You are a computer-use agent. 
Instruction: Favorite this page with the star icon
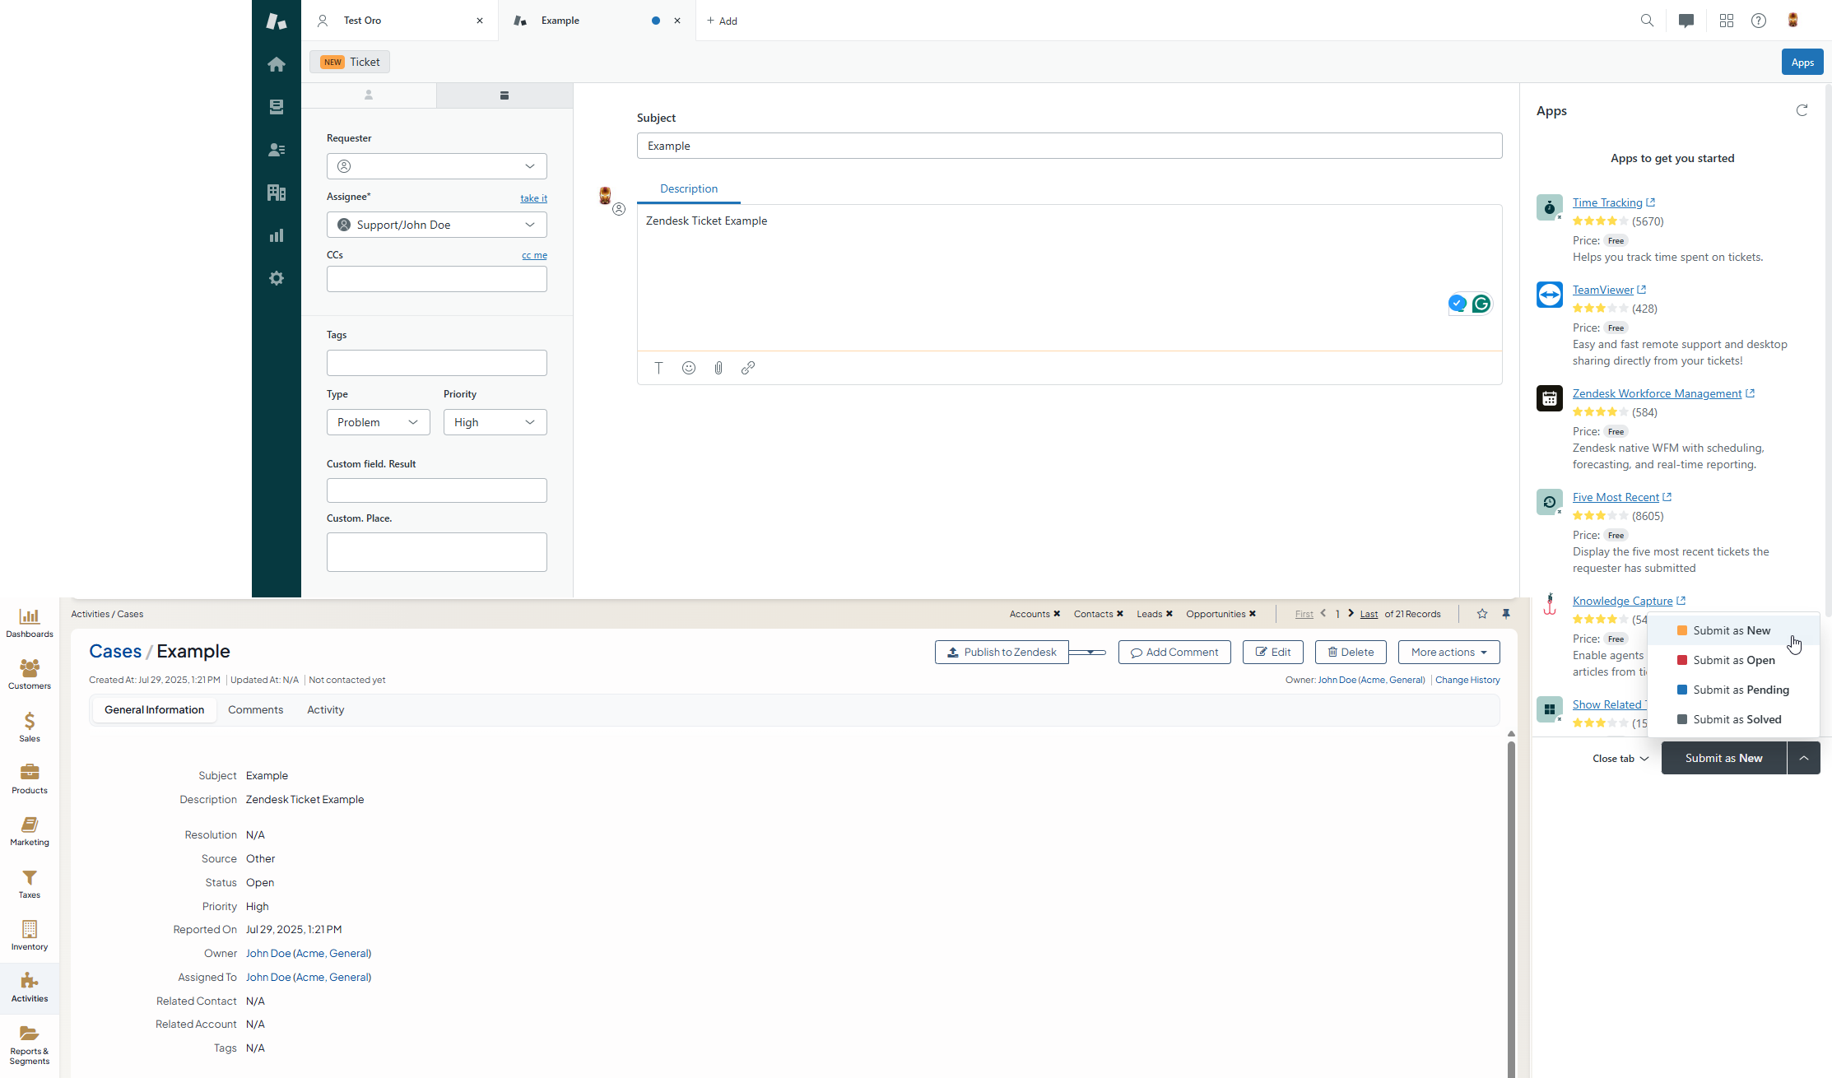[x=1482, y=614]
